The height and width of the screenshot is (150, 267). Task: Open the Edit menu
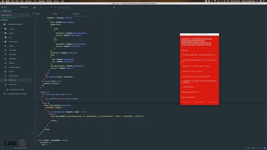(17, 1)
